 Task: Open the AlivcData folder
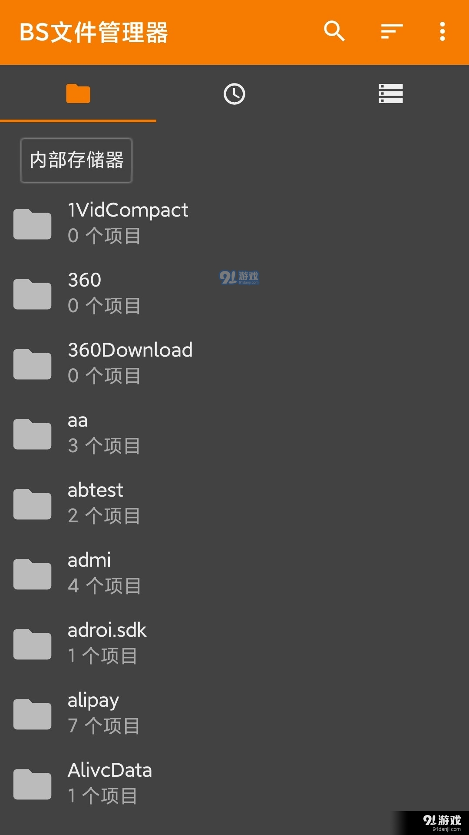(x=234, y=784)
